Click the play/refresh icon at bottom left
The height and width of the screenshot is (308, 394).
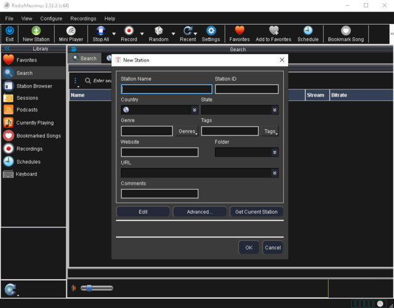(10, 290)
